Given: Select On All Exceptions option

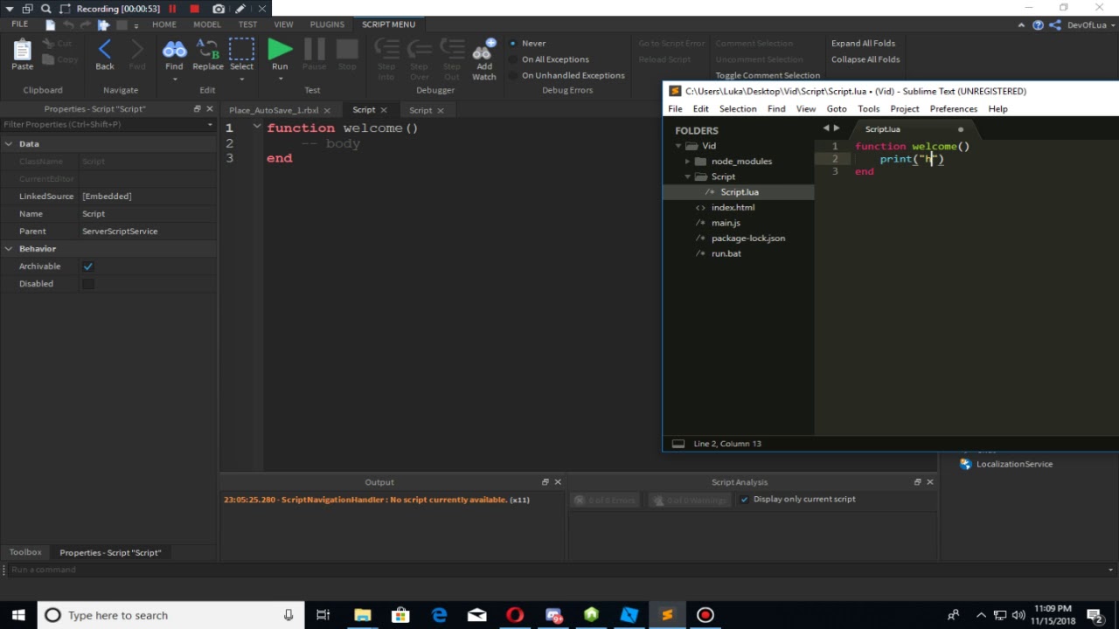Looking at the screenshot, I should tap(513, 59).
